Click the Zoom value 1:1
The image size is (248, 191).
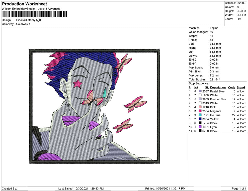click(x=239, y=19)
